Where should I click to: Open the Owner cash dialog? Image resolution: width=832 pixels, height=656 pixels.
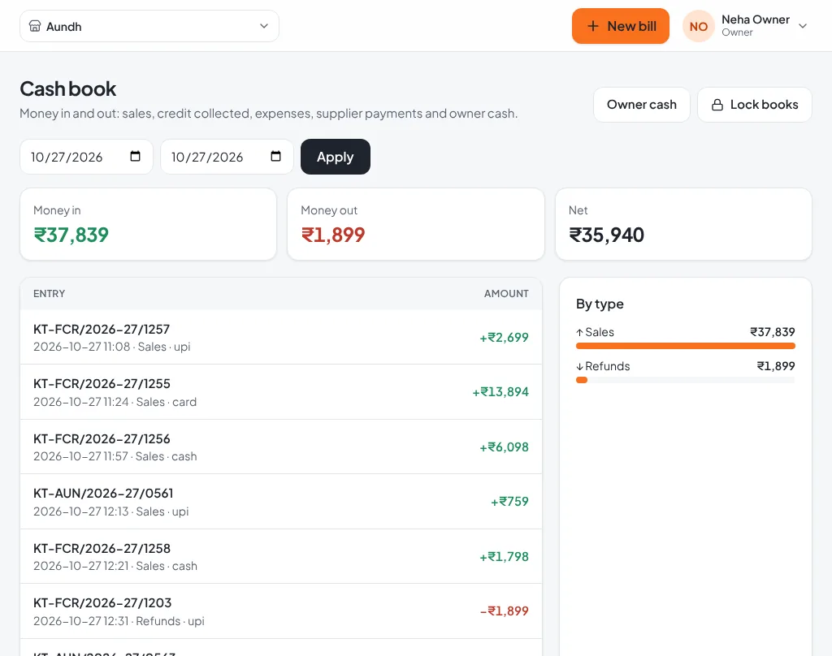(642, 105)
